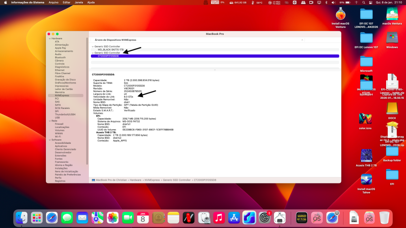This screenshot has height=228, width=406.
Task: Toggle sort chevron in NVMExpress tree header
Action: 302,40
